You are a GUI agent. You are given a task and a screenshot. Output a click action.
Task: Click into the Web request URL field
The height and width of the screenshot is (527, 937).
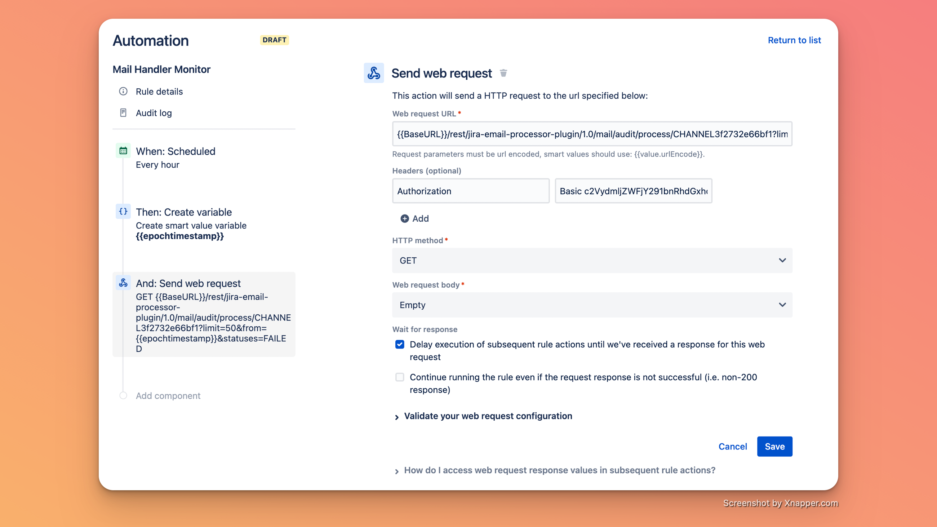coord(592,134)
